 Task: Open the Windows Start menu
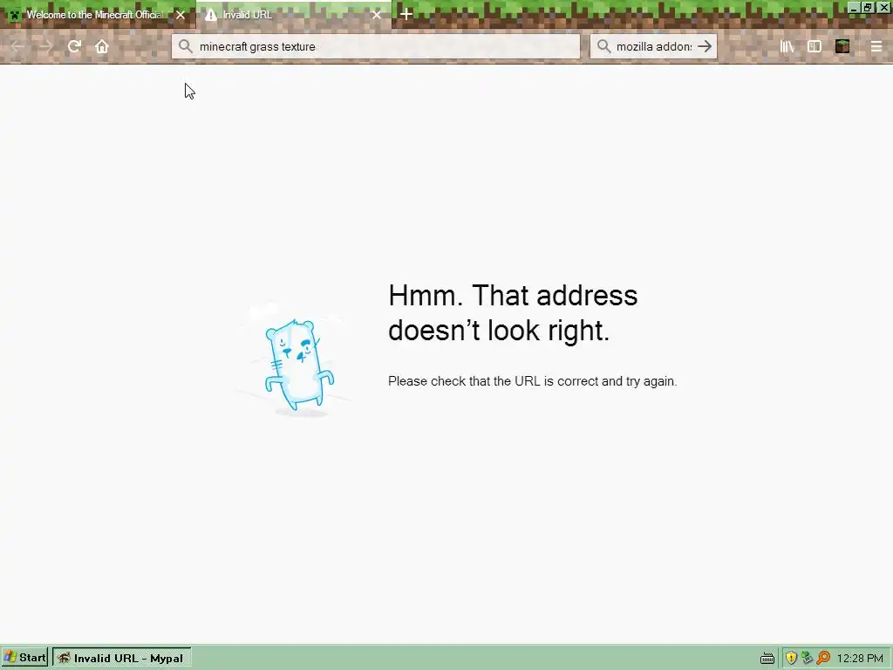[x=24, y=658]
